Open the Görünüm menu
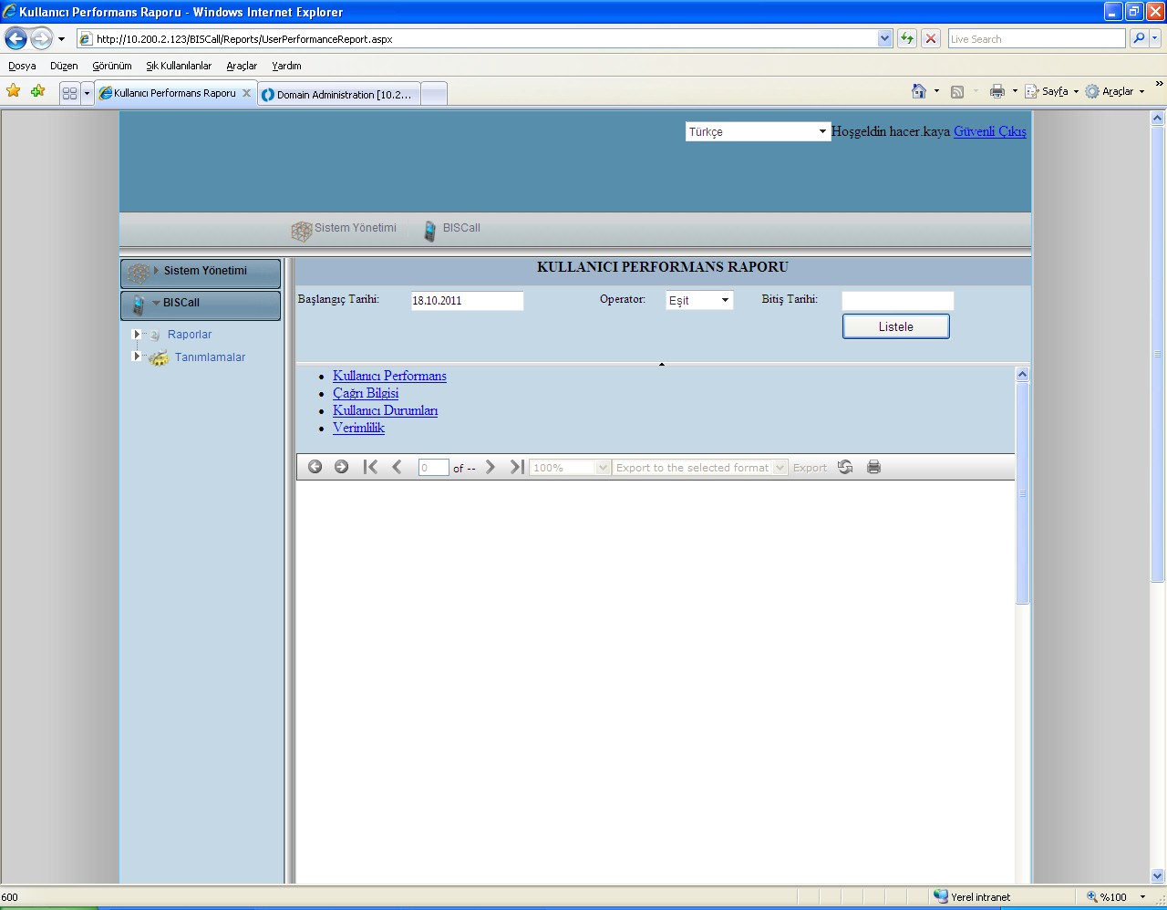Screen dimensions: 1167x910 point(112,66)
